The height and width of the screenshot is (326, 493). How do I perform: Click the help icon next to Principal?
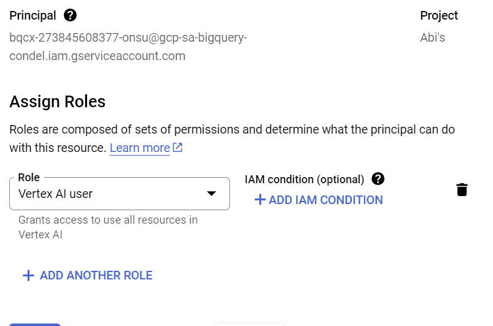[71, 15]
